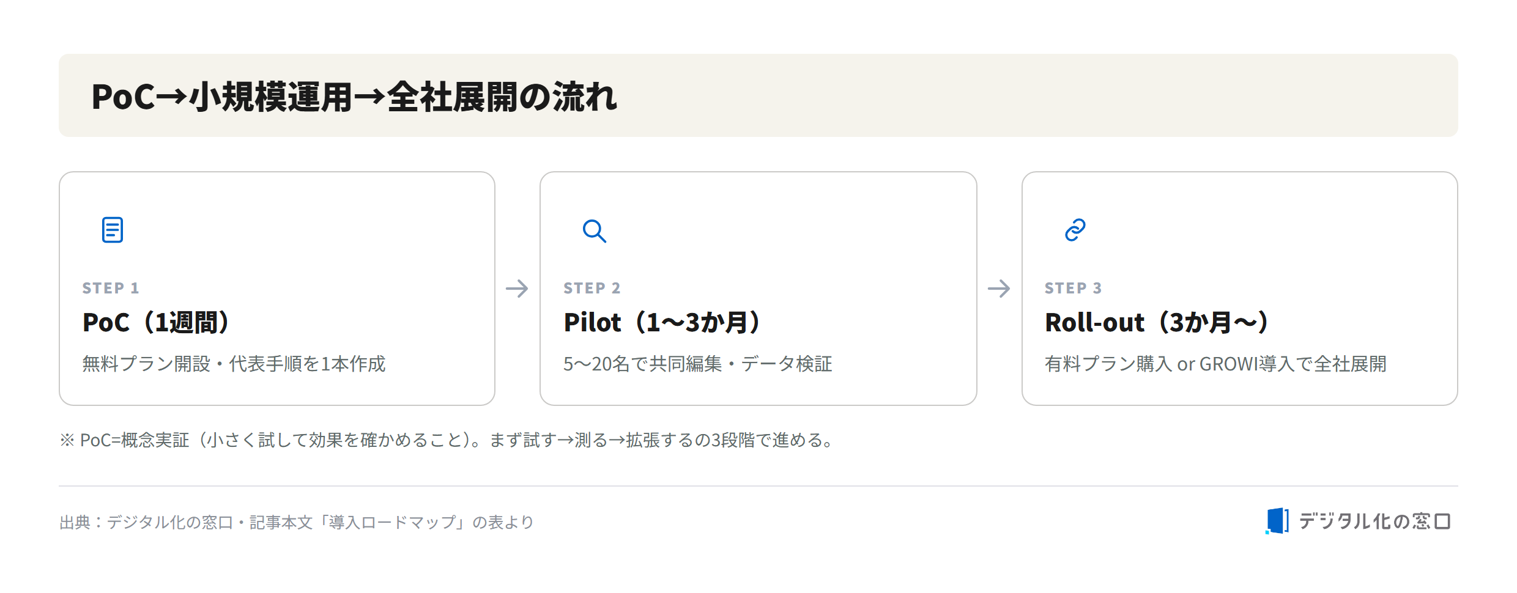Screen dimensions: 1517x593
Task: Click the magnifying glass icon in Step 2
Action: pyautogui.click(x=594, y=231)
